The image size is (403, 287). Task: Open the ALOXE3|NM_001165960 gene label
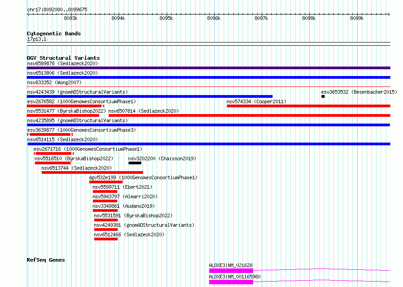pos(235,277)
